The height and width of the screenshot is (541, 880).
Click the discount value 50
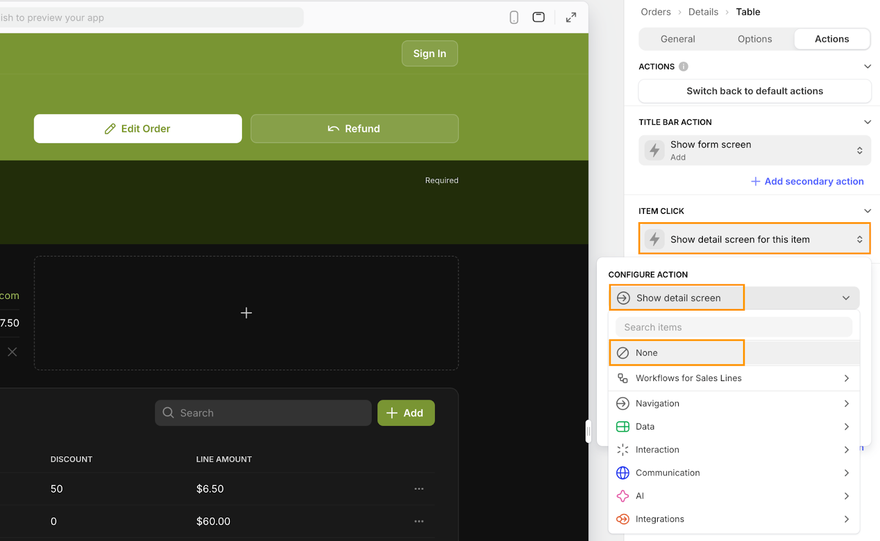click(x=57, y=489)
